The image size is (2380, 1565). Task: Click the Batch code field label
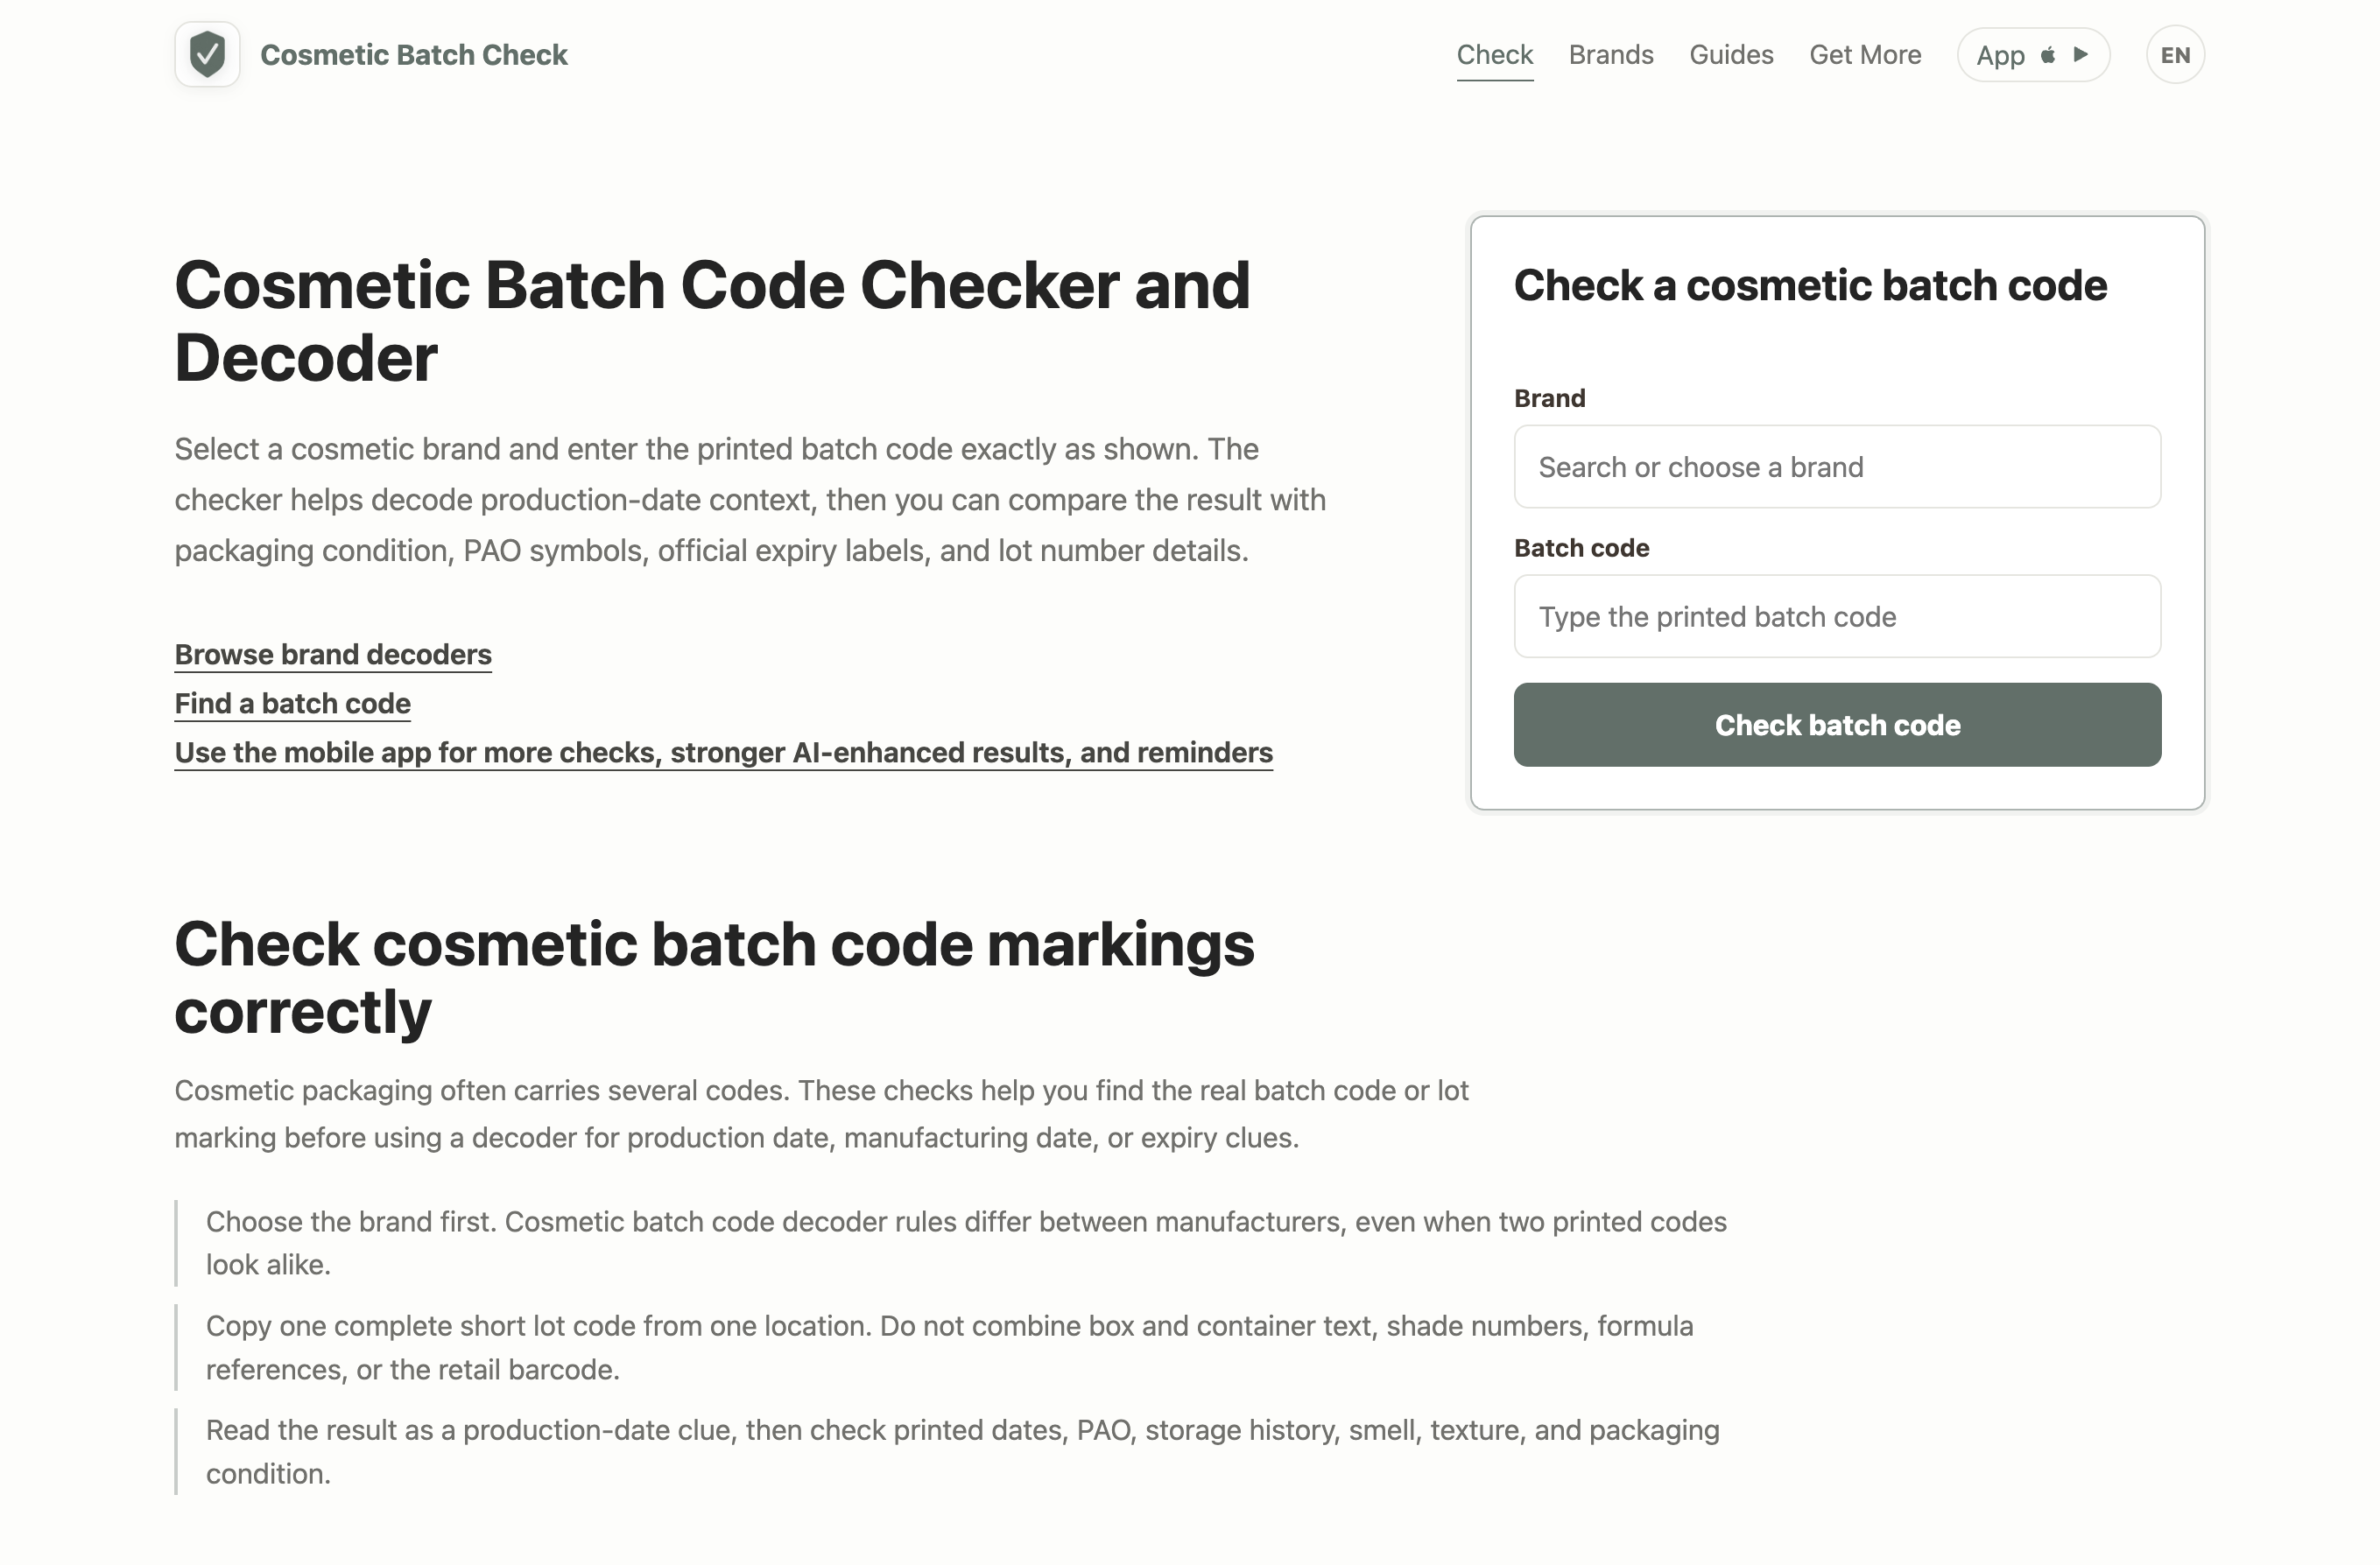[x=1581, y=548]
